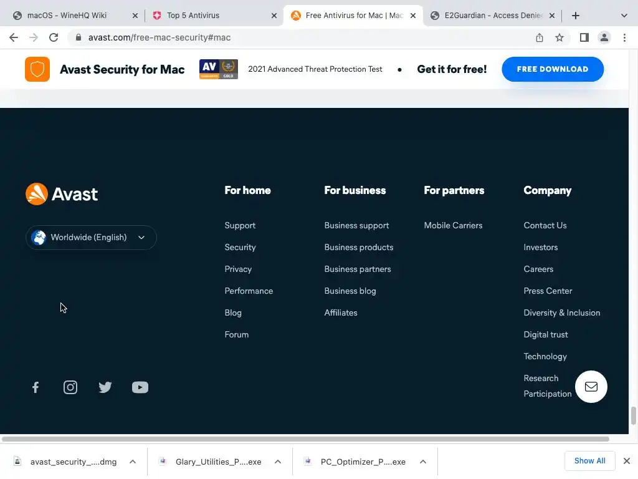Screen dimensions: 638x479
Task: Open the Technology link
Action: coord(545,356)
